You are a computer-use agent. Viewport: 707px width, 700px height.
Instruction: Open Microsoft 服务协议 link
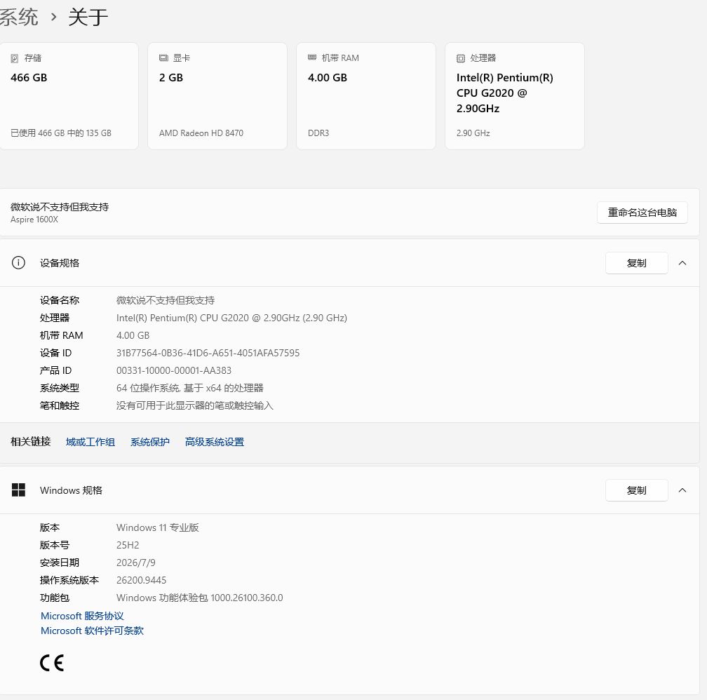82,616
